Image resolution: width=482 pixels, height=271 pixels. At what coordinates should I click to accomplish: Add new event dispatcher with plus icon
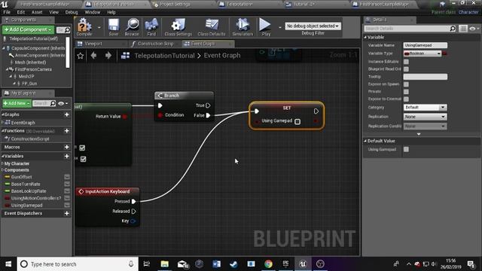click(x=67, y=213)
